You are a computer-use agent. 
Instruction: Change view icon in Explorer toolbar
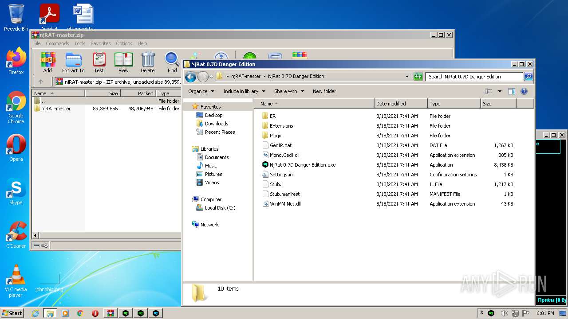(x=489, y=91)
